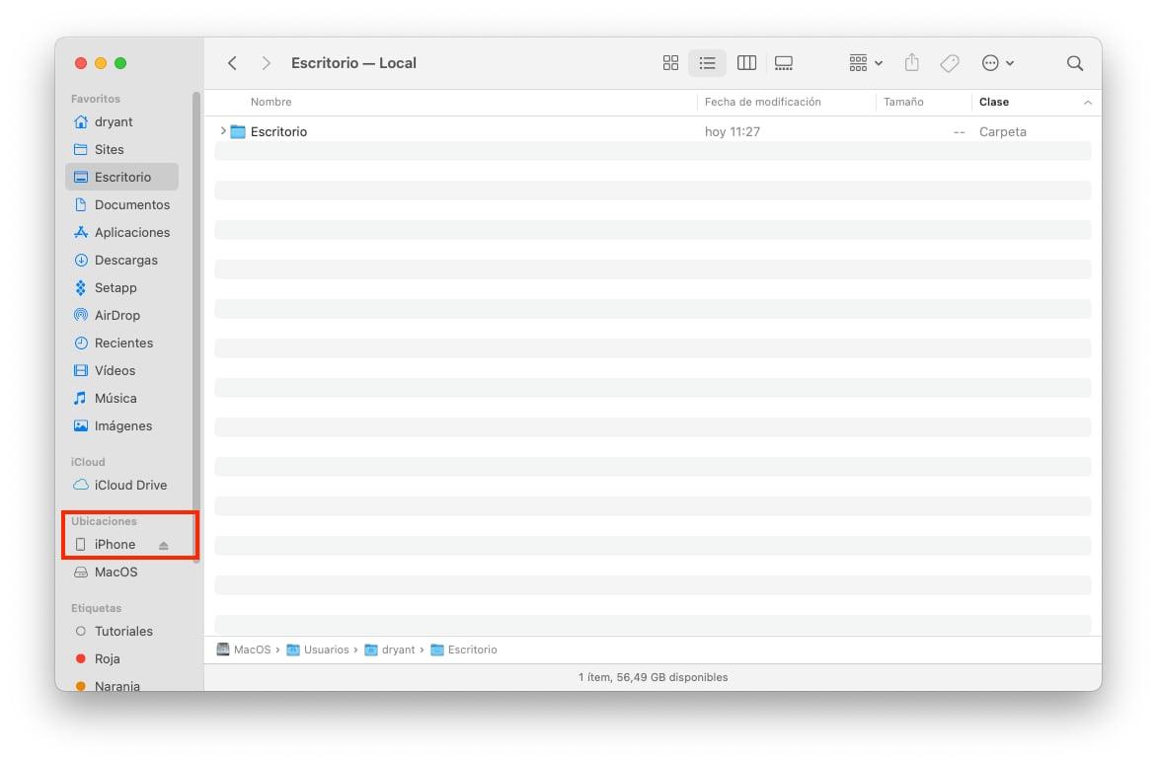Open the Search icon
The height and width of the screenshot is (764, 1157).
[1074, 62]
